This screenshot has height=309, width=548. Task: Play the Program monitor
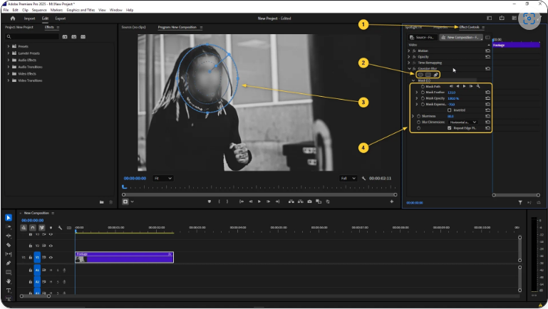[x=259, y=201]
